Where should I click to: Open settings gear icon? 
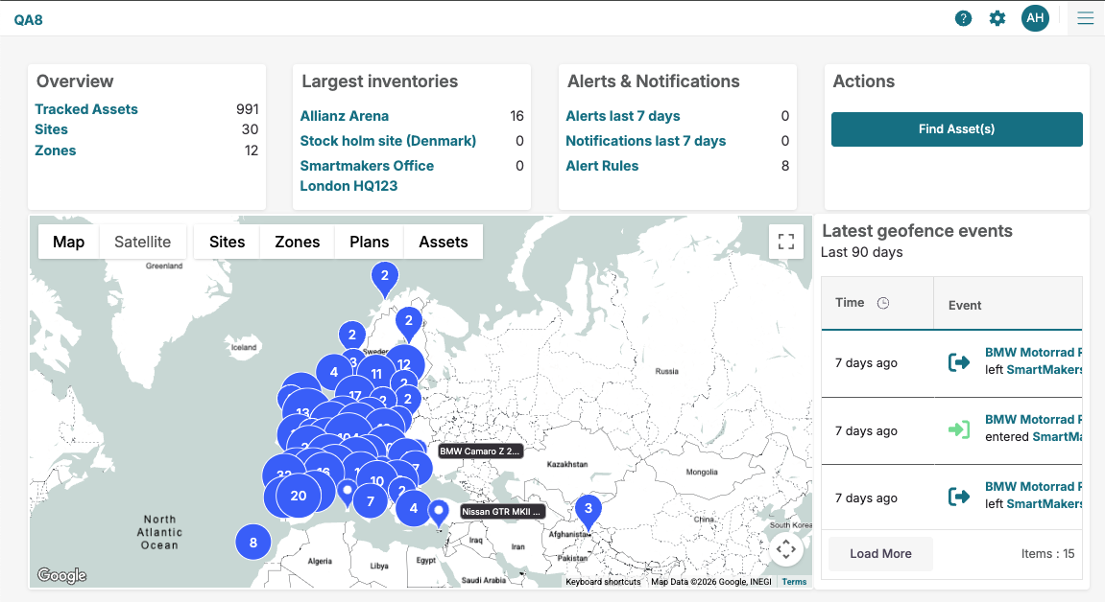tap(997, 19)
